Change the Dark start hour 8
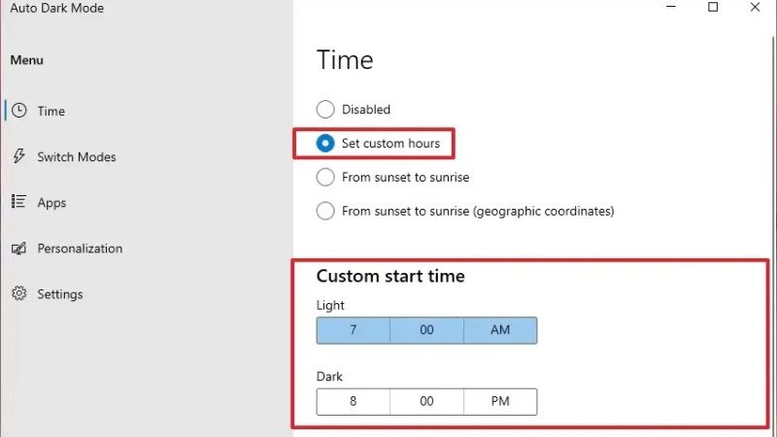 [354, 401]
